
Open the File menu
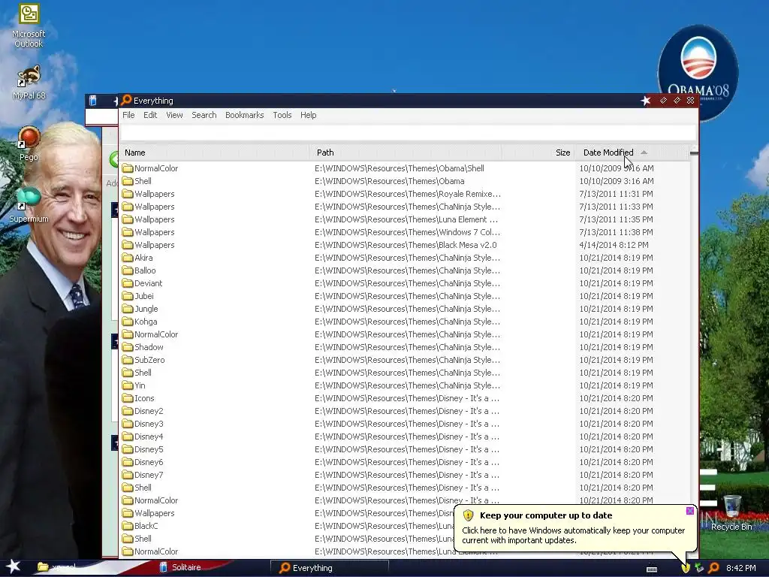coord(128,115)
